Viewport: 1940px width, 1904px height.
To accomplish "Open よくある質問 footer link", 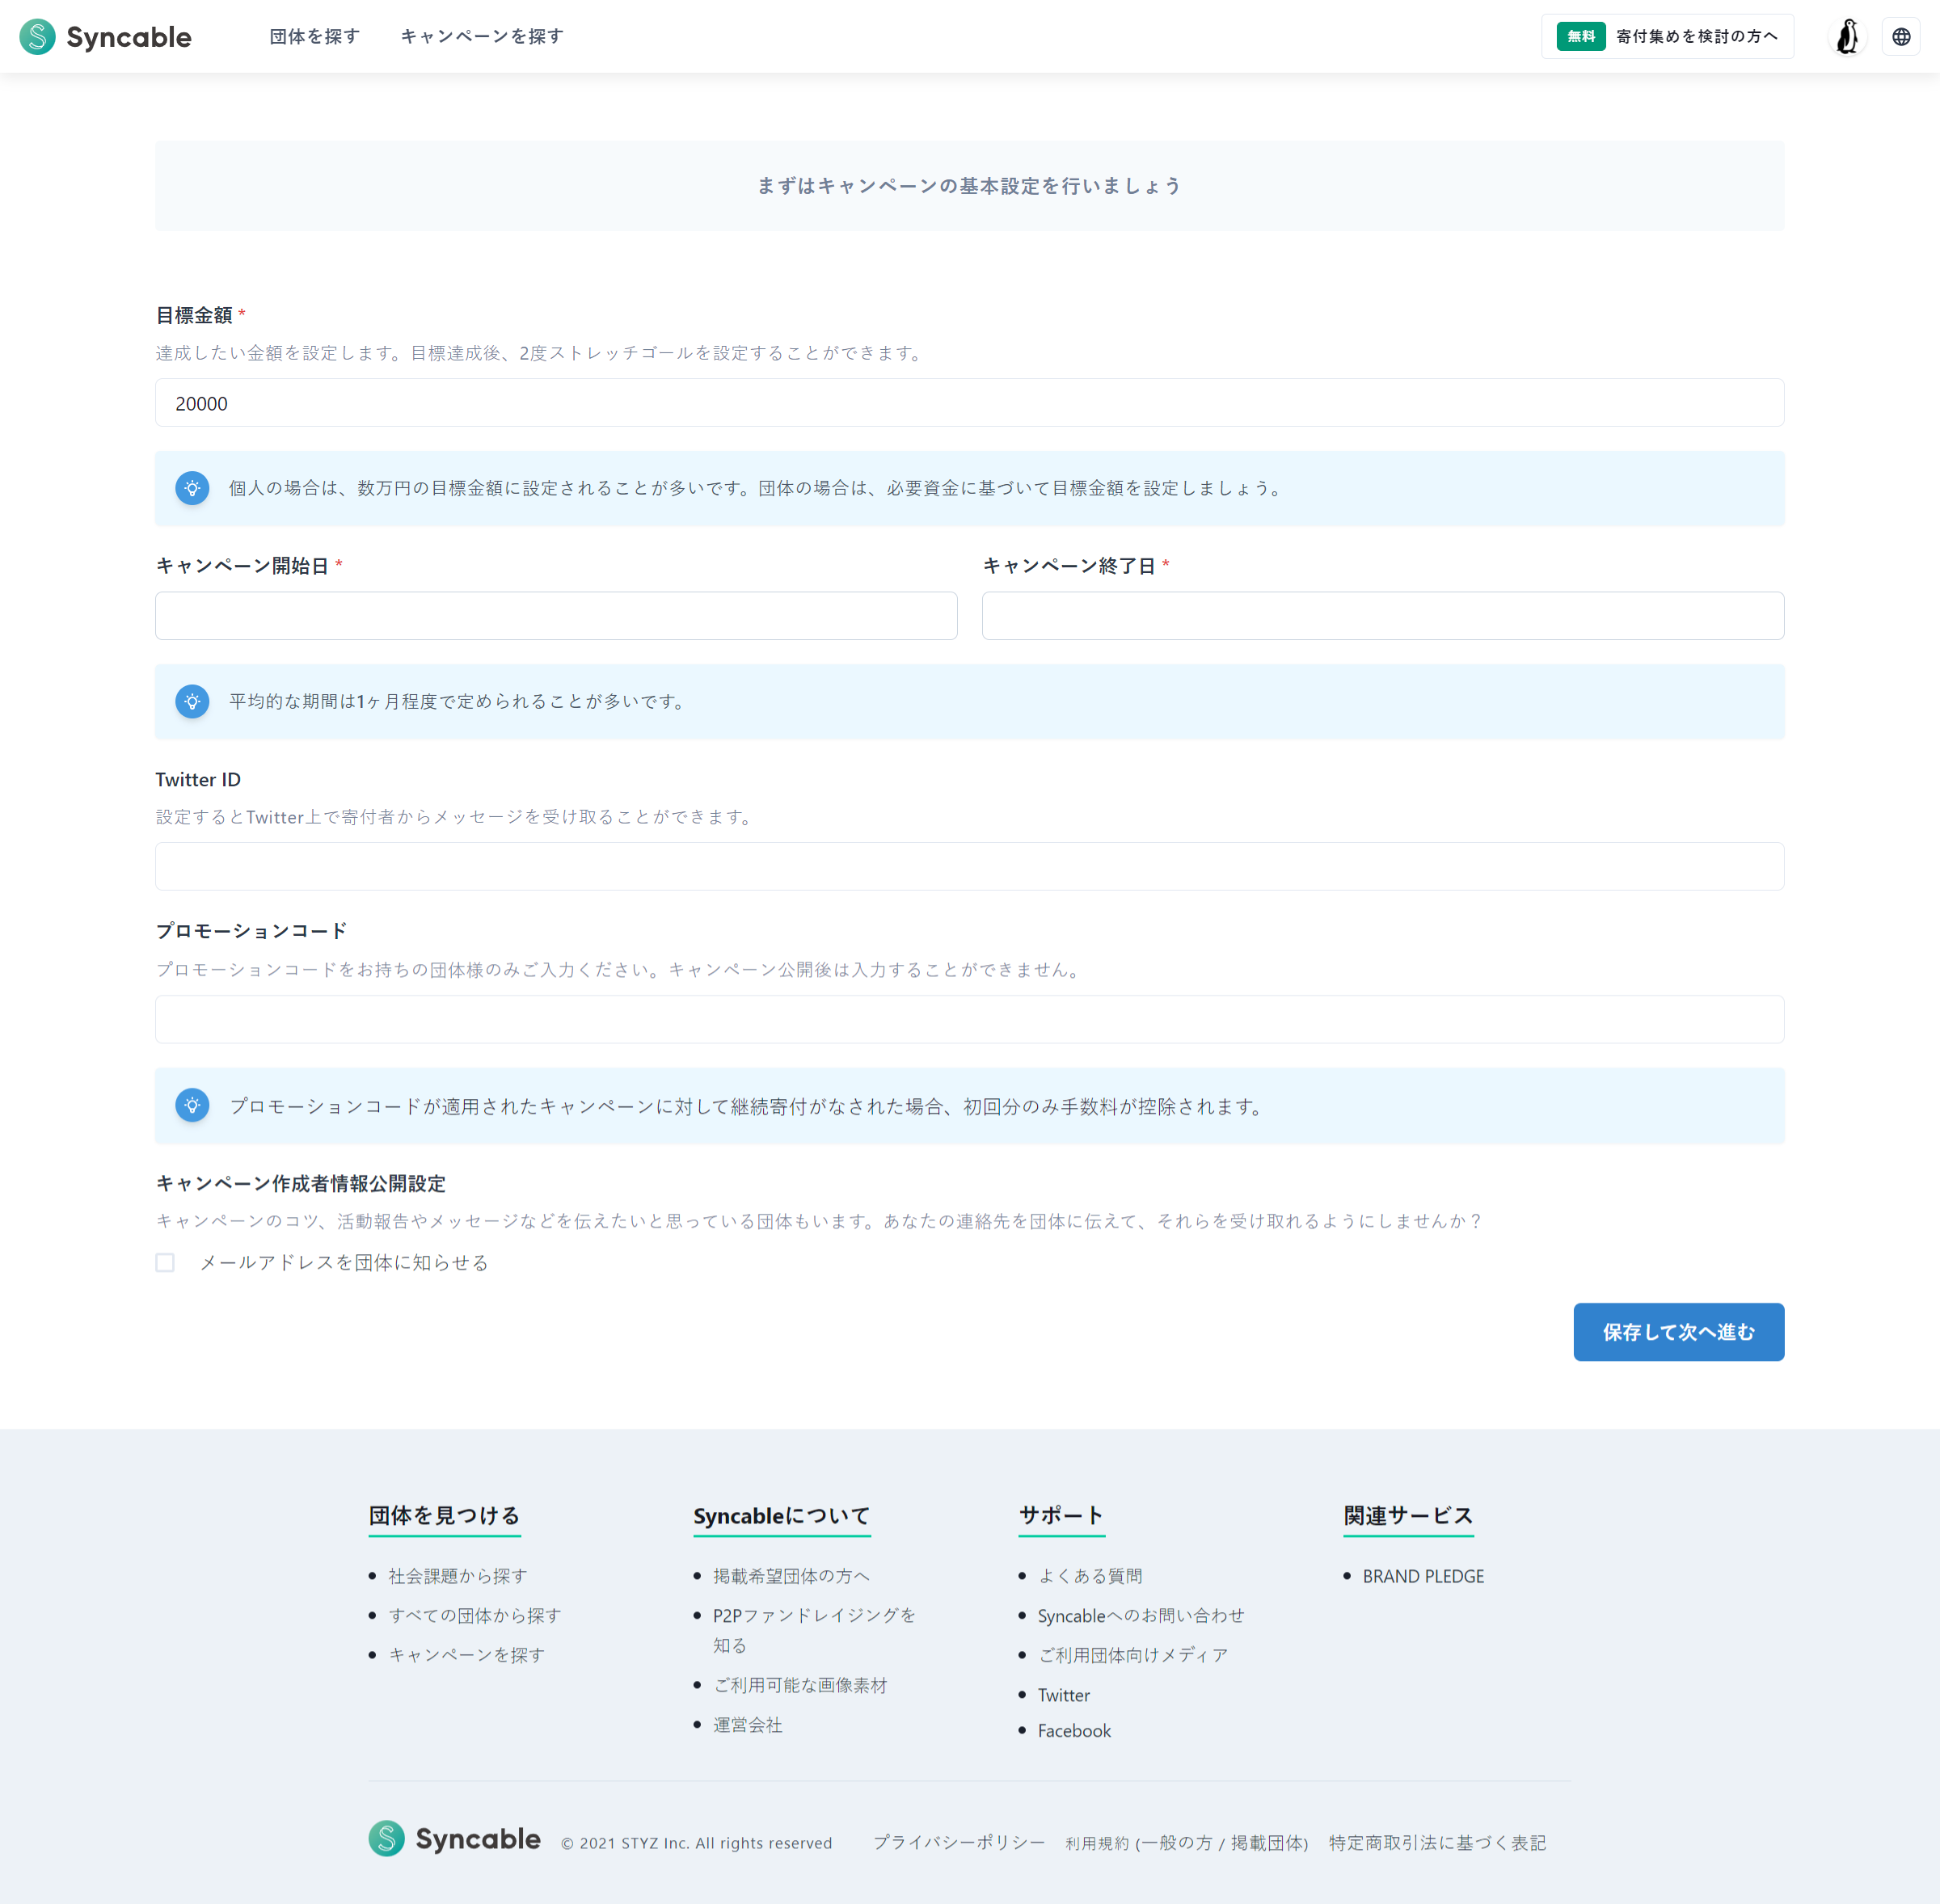I will pos(1090,1575).
